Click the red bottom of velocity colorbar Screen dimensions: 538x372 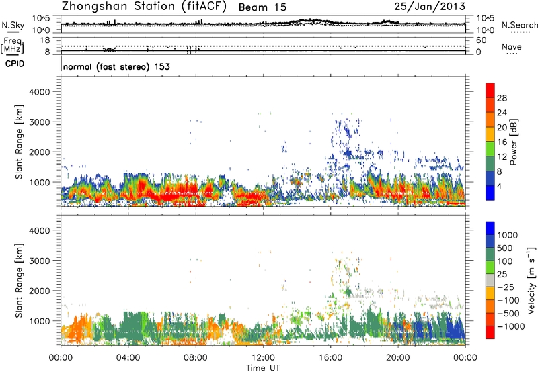click(490, 333)
